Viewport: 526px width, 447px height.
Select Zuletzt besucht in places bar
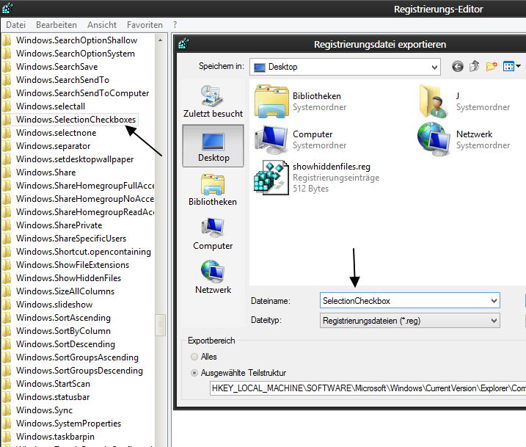coord(213,101)
